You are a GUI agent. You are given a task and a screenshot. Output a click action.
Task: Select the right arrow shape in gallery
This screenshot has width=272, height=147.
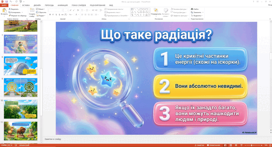click(x=141, y=12)
